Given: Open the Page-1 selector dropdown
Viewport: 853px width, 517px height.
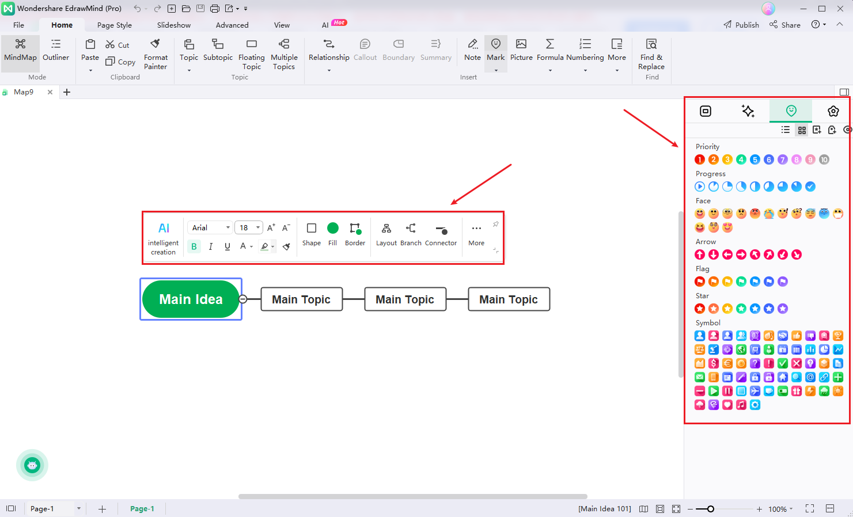Looking at the screenshot, I should pos(79,508).
